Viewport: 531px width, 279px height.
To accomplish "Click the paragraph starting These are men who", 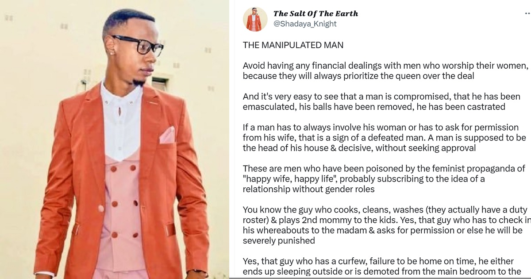I will [384, 179].
